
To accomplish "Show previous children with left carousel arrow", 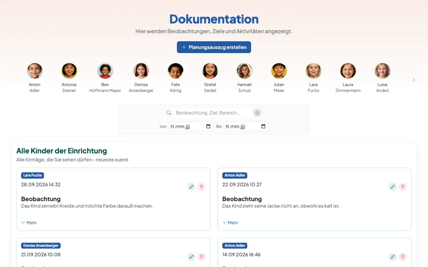I will pos(14,80).
